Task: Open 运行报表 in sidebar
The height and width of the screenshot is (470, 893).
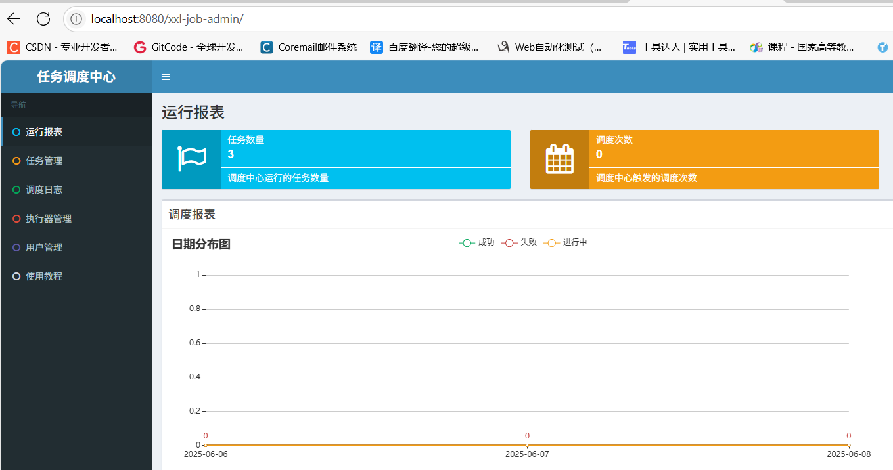Action: 77,132
